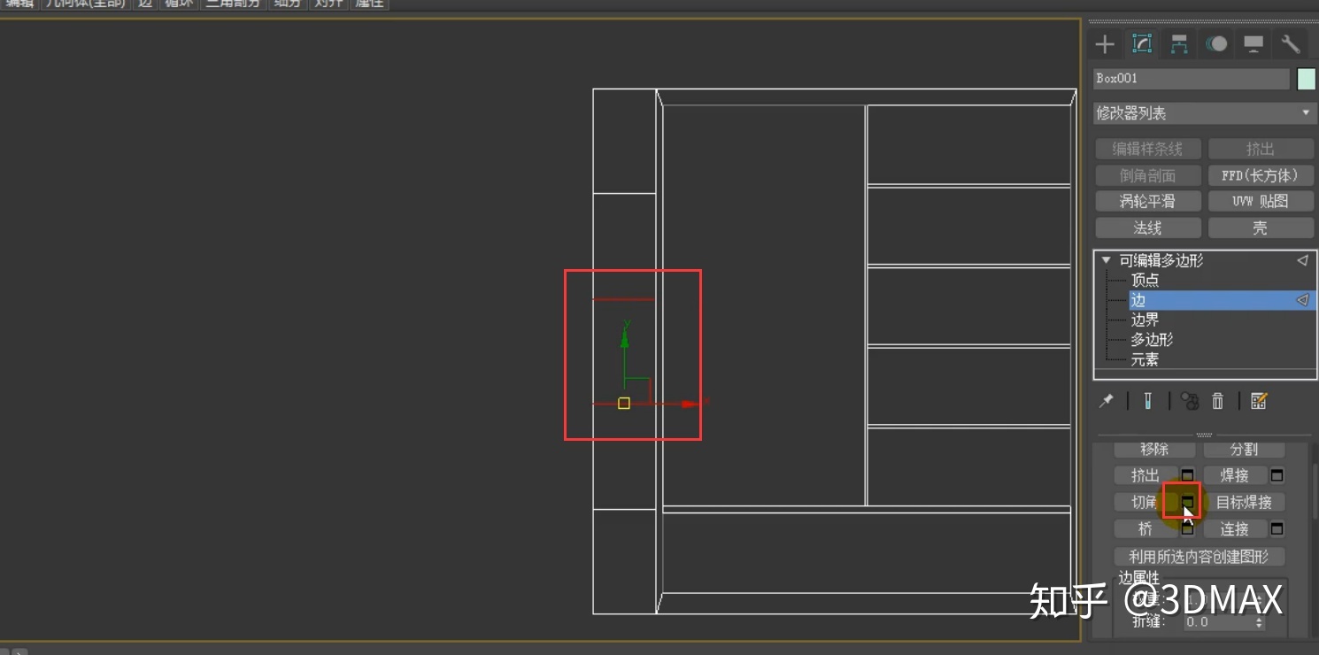
Task: Select the 边 sub-object level
Action: (1222, 300)
